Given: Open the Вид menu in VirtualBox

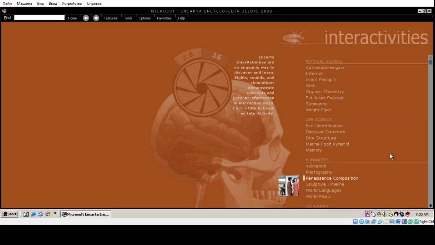Looking at the screenshot, I should tap(40, 3).
